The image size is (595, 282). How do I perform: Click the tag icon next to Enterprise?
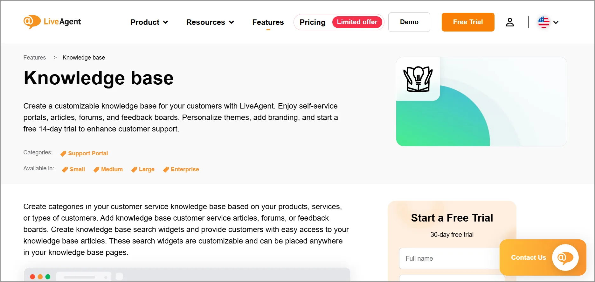166,169
